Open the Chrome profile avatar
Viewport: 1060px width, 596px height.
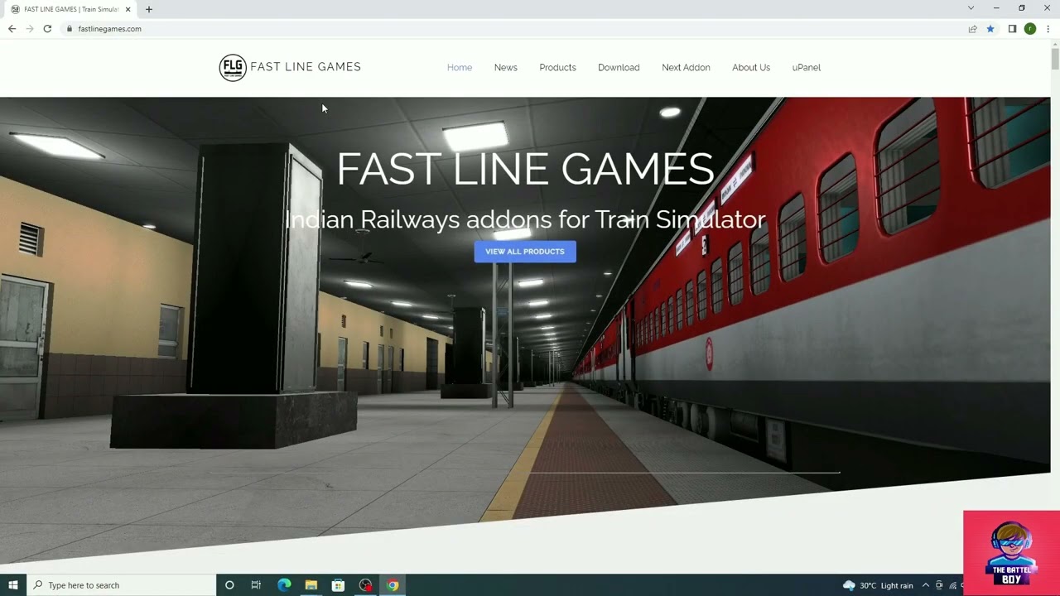pos(1029,29)
